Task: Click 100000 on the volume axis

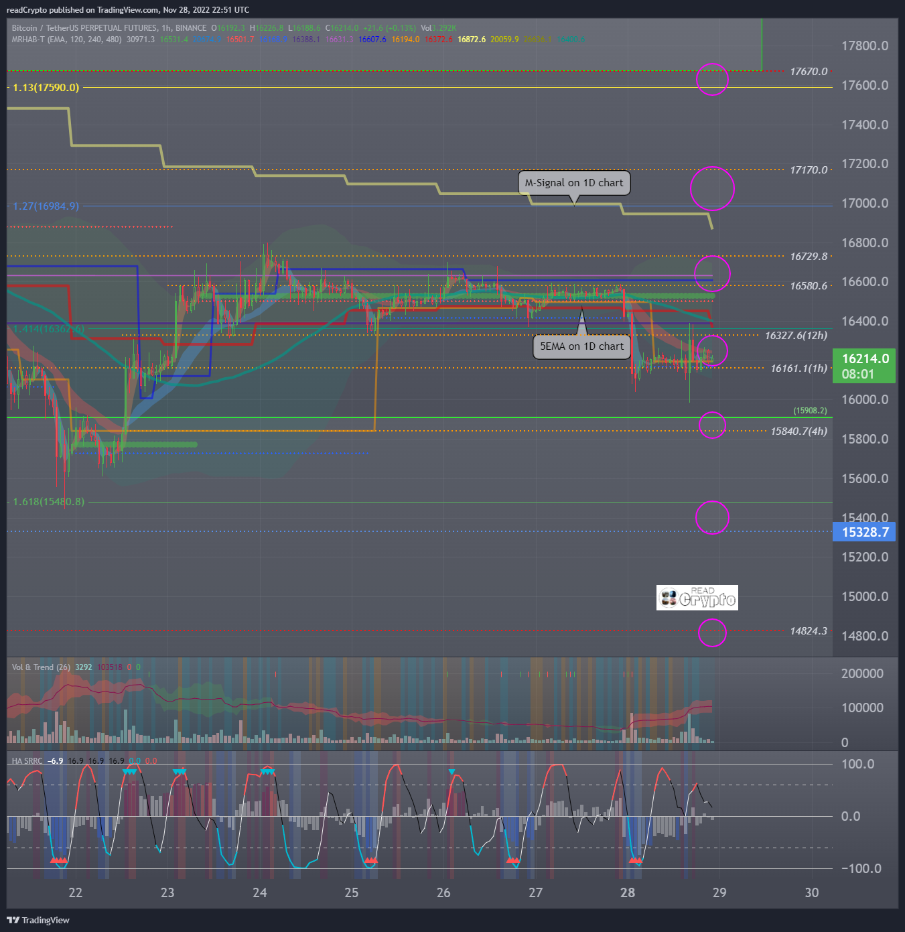Action: 862,708
